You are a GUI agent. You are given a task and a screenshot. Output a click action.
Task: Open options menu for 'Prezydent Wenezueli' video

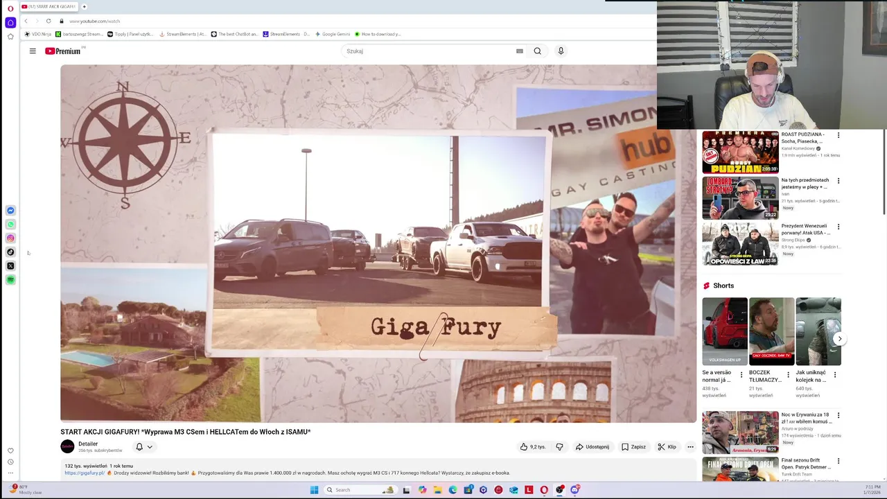pos(838,227)
